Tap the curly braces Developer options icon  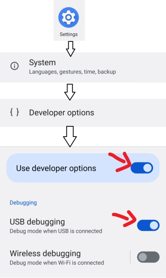15,112
